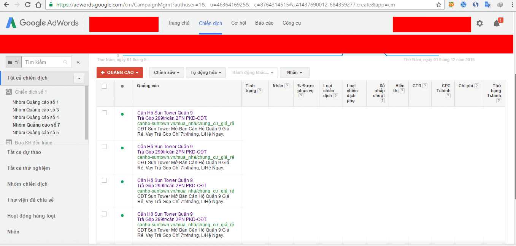Click the sidebar campaign list scrollbar

click(87, 113)
